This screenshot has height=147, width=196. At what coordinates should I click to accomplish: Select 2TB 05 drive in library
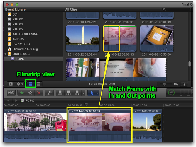pos(33,29)
